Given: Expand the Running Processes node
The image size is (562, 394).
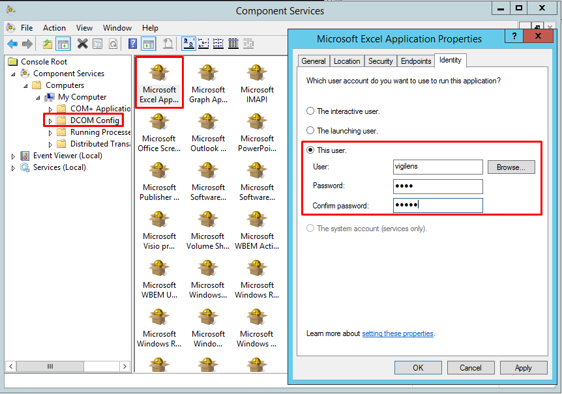Looking at the screenshot, I should pos(50,133).
